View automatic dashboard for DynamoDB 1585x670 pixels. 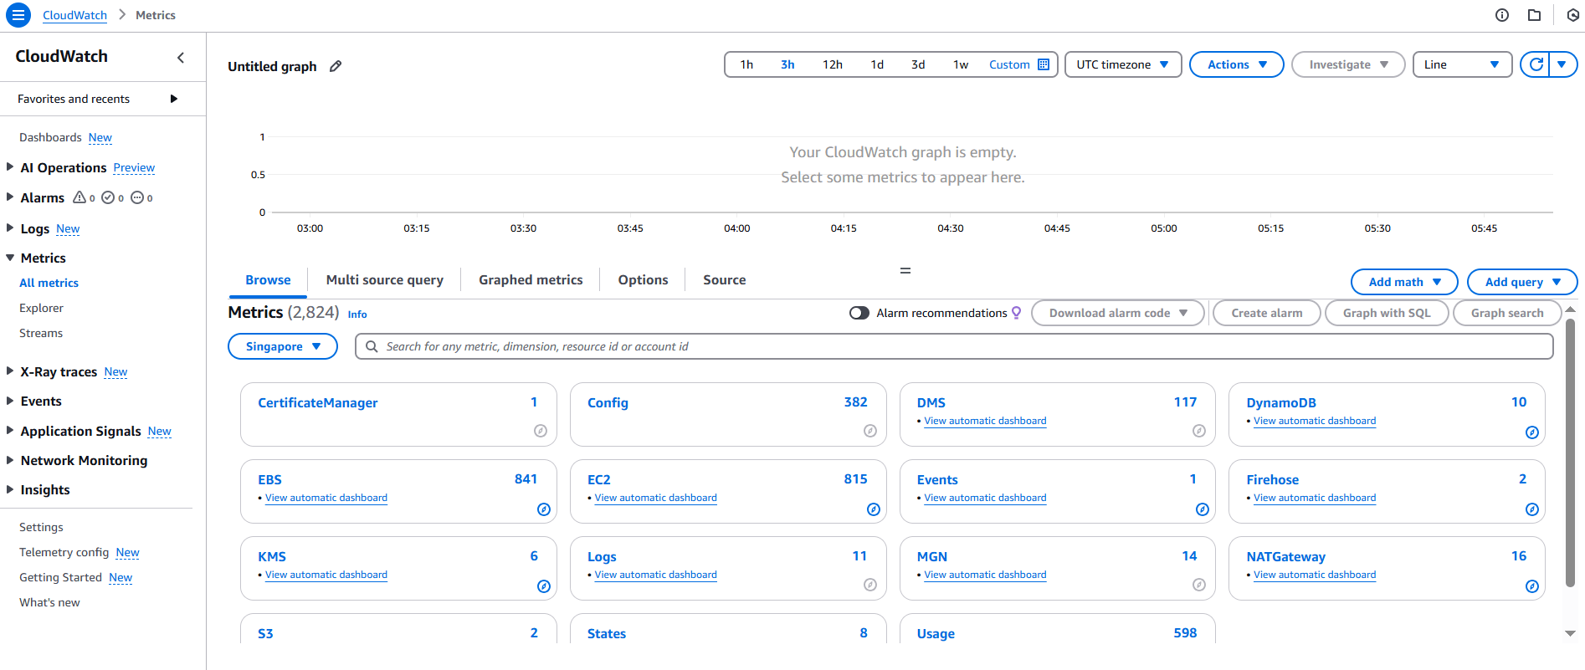(x=1315, y=421)
